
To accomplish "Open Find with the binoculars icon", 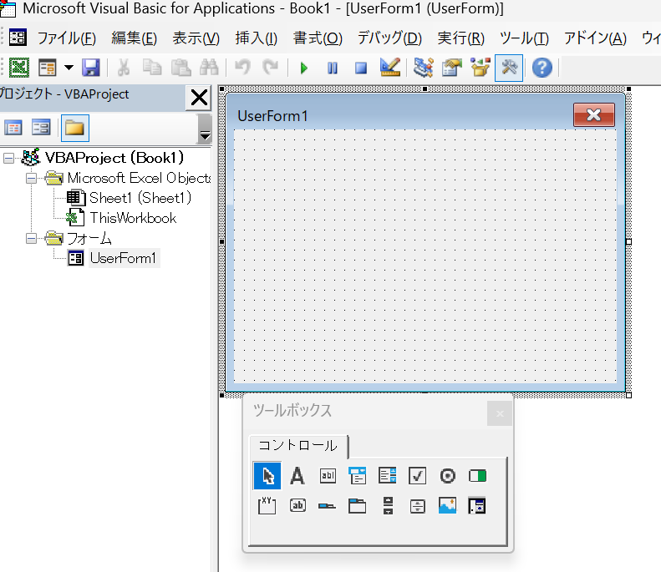I will pos(209,68).
